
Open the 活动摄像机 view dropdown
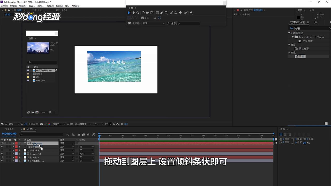tap(83, 124)
